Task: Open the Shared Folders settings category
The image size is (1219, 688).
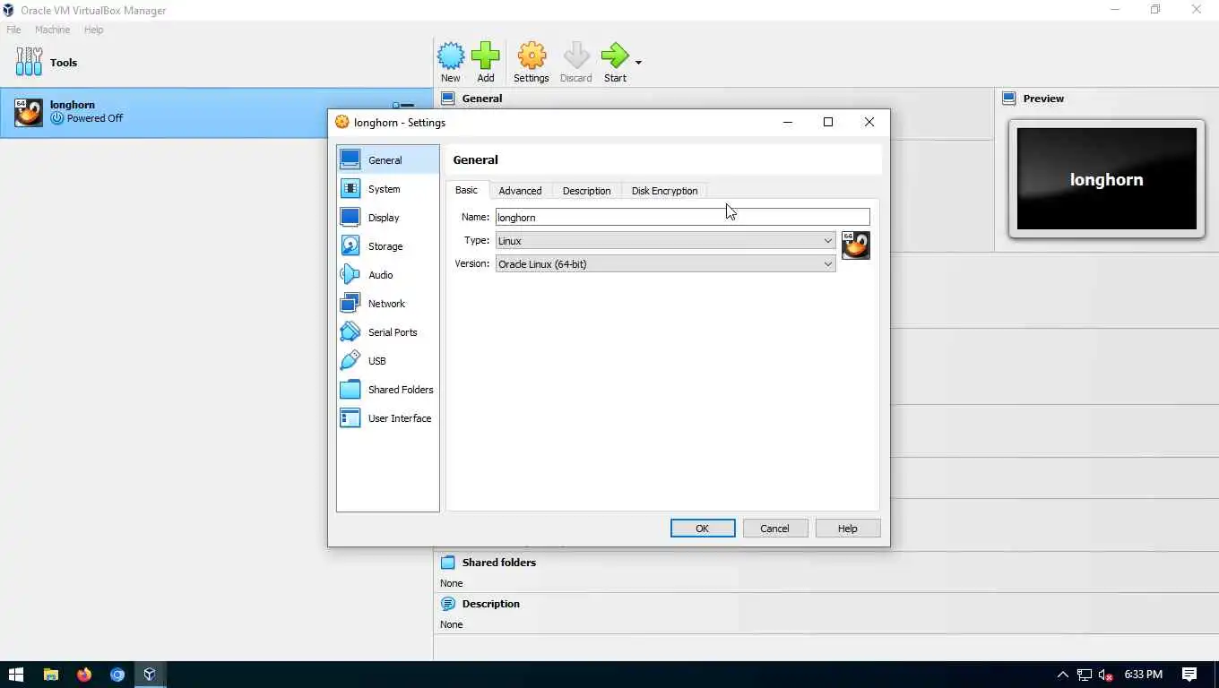Action: pos(388,390)
